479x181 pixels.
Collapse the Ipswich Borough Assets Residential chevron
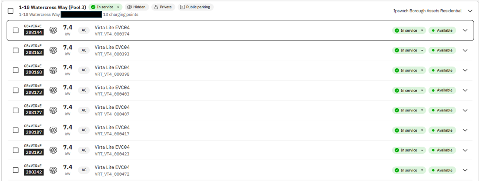coord(470,11)
